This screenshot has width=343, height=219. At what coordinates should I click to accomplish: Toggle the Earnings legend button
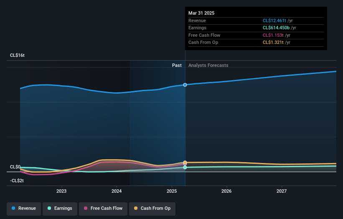click(x=60, y=209)
